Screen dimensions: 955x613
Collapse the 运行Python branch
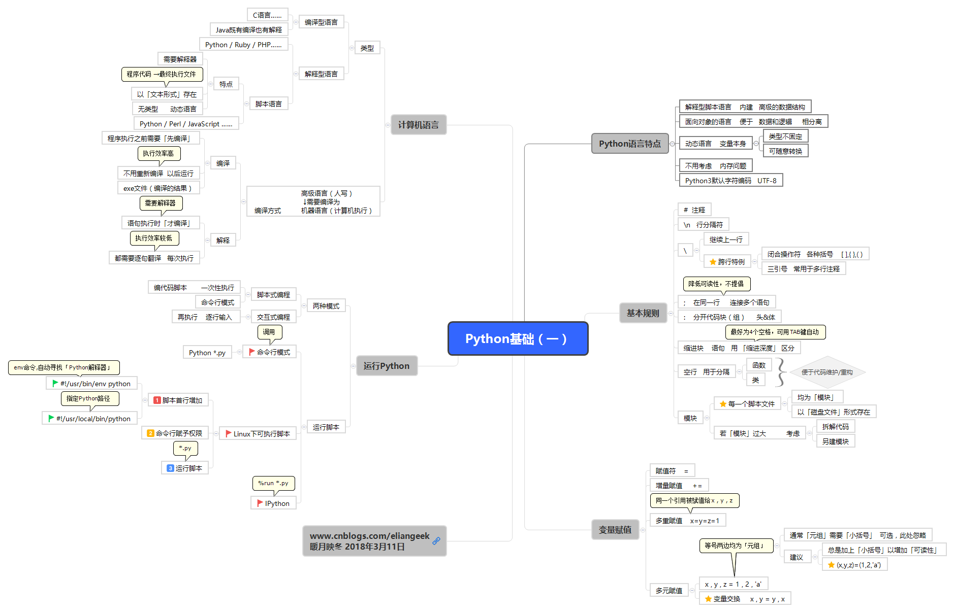click(x=353, y=366)
